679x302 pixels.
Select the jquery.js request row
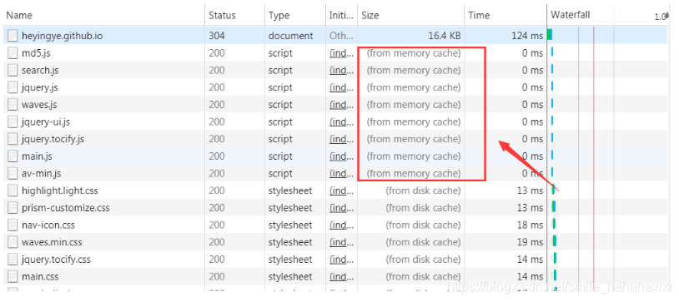334,87
